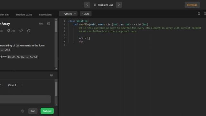The image size is (206, 116).
Task: Submit the solution
Action: pos(47,111)
